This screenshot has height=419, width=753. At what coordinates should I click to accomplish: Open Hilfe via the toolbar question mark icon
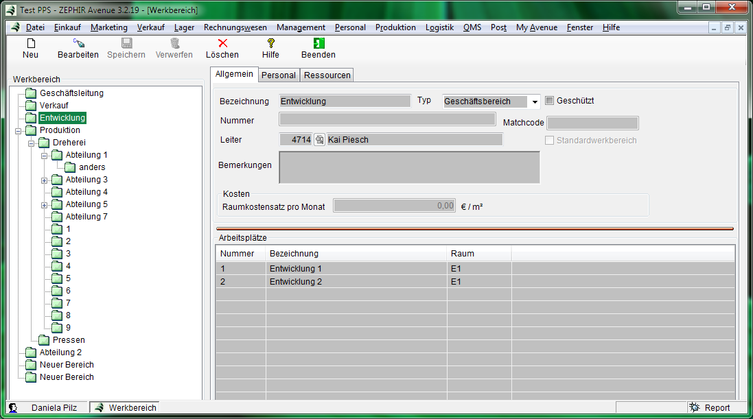pyautogui.click(x=270, y=43)
